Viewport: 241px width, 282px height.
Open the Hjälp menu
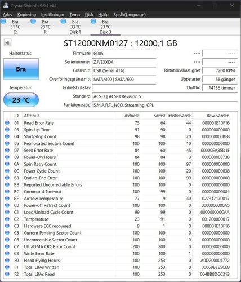click(x=103, y=15)
